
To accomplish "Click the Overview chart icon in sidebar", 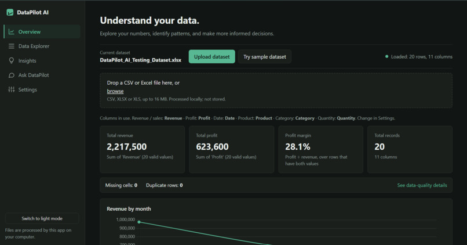I will [x=12, y=31].
